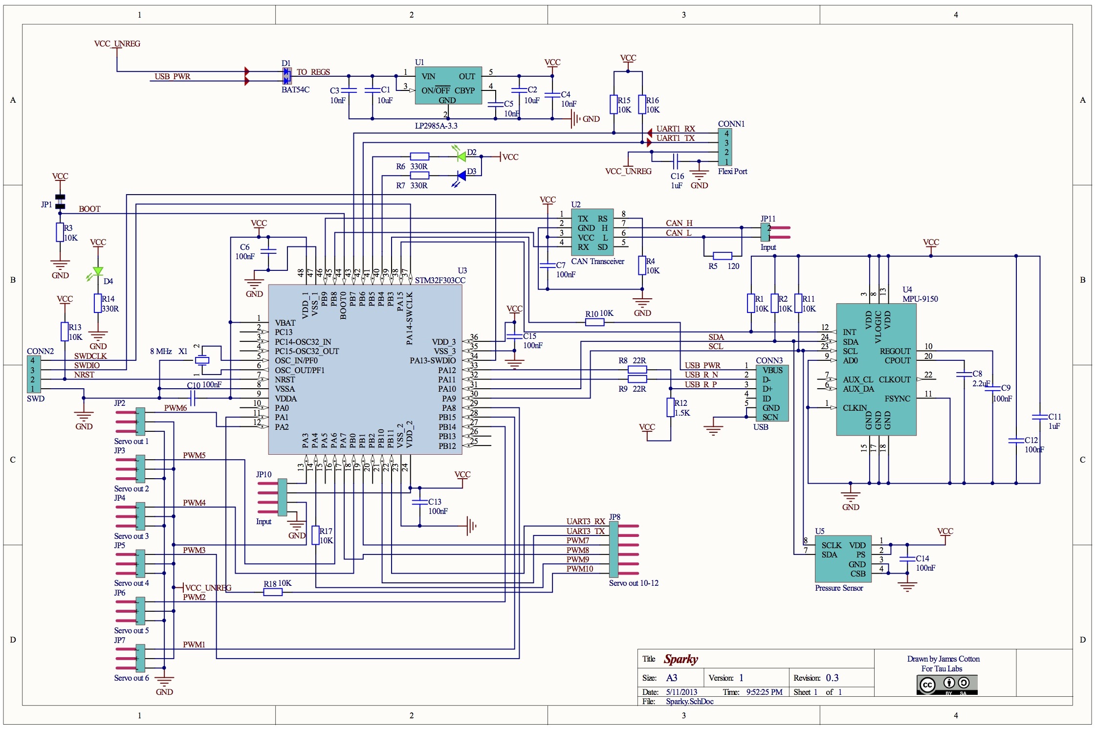Select the SWD connector CONN2
Image resolution: width=1097 pixels, height=732 pixels.
[x=34, y=374]
